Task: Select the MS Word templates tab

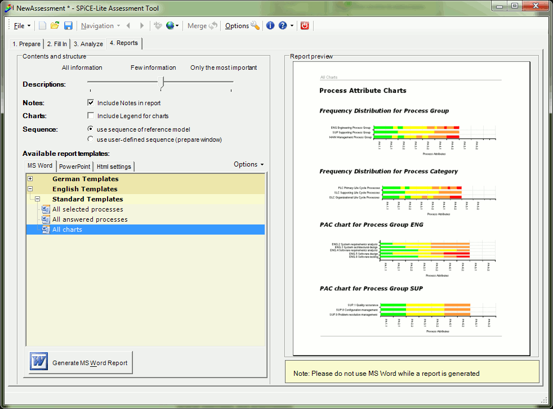Action: click(x=40, y=165)
